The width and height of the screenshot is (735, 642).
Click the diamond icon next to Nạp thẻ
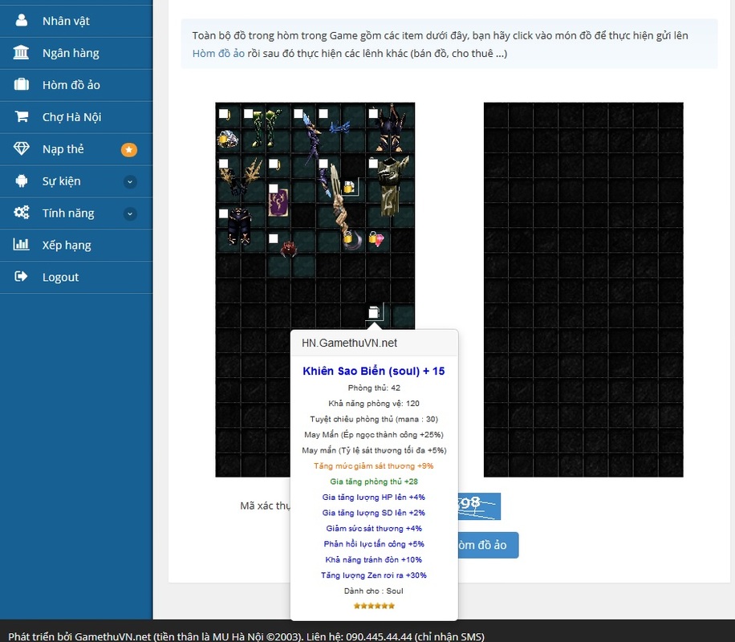point(21,149)
